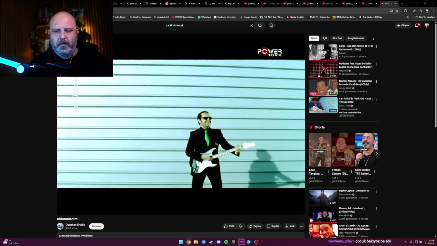
Task: Clear the YouTube search box text
Action: (x=252, y=25)
